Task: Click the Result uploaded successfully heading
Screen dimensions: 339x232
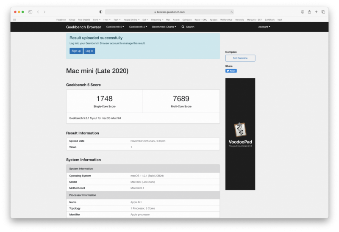Action: pyautogui.click(x=96, y=38)
